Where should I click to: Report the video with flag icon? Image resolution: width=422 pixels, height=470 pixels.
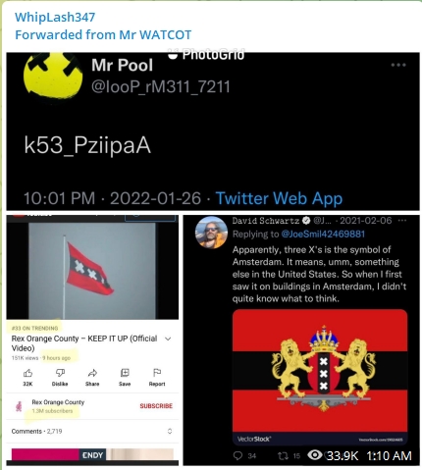tap(157, 373)
